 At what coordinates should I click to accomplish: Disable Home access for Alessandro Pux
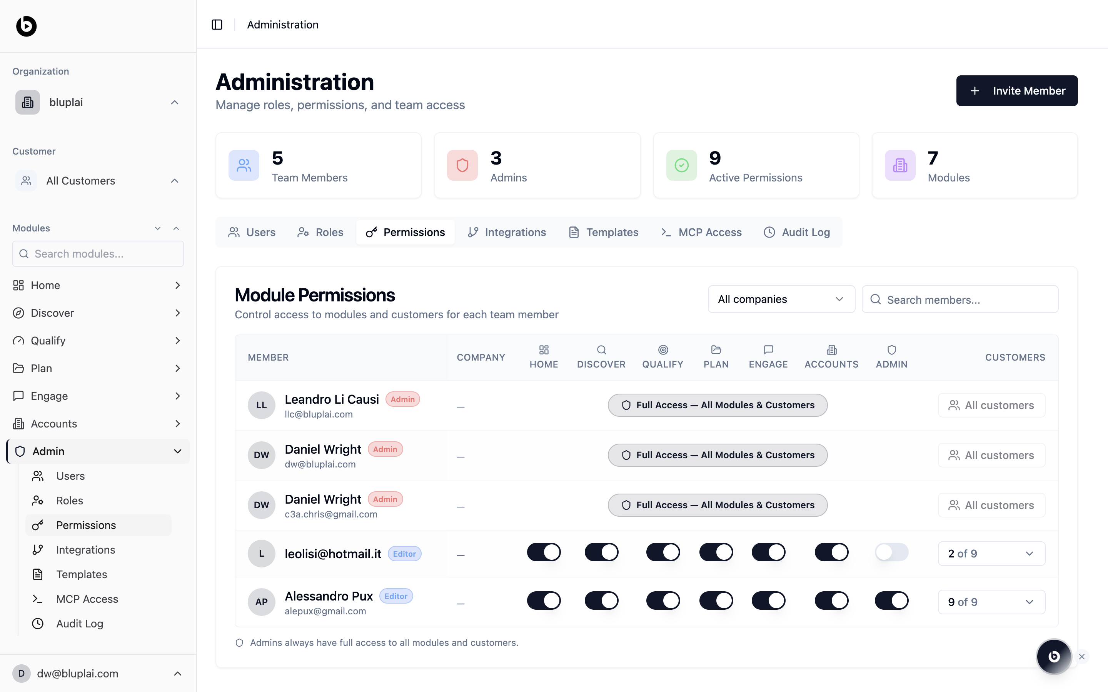point(544,601)
